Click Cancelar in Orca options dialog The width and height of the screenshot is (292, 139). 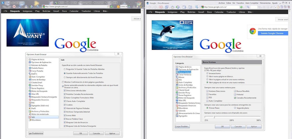238,126
